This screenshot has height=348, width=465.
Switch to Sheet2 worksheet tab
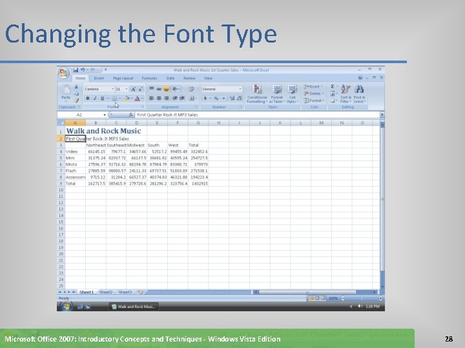point(106,292)
